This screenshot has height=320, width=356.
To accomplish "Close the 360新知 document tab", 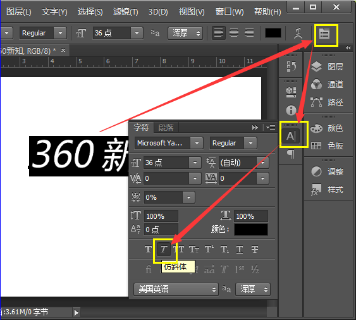I will (63, 50).
